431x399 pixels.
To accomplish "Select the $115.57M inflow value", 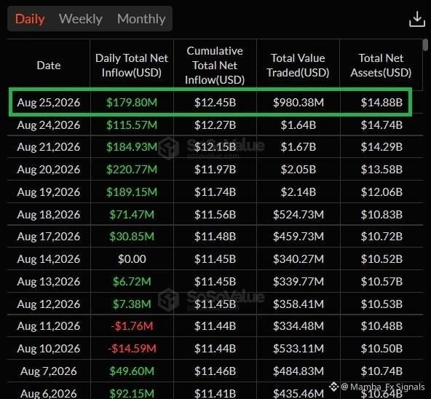I will (132, 125).
